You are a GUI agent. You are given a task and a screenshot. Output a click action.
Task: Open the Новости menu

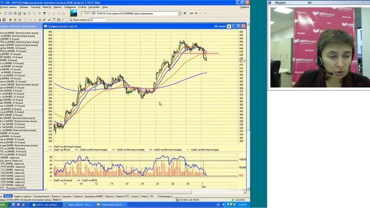click(x=47, y=8)
